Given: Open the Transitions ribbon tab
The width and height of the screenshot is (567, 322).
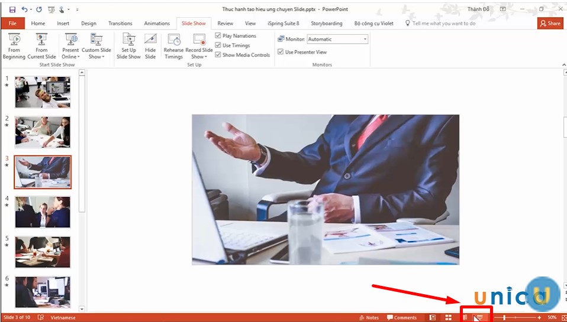Looking at the screenshot, I should 120,23.
